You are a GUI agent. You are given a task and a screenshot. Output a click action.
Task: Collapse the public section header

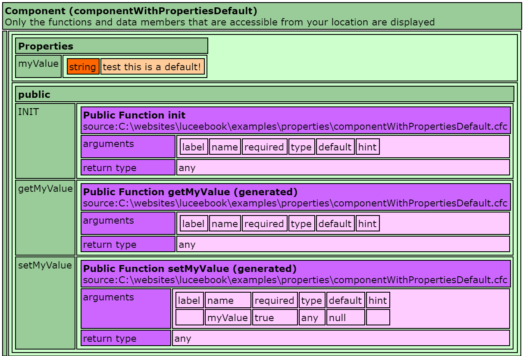point(265,94)
